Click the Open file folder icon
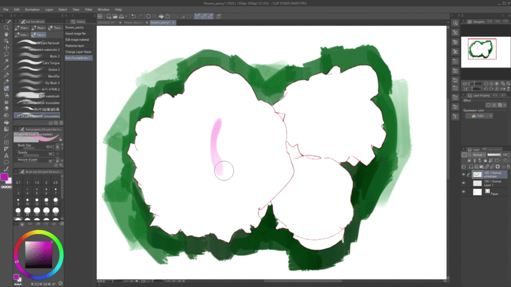Screen dimensions: 511x287 tap(115, 16)
